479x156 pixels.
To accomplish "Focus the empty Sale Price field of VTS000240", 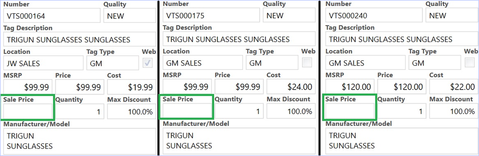I will click(350, 111).
